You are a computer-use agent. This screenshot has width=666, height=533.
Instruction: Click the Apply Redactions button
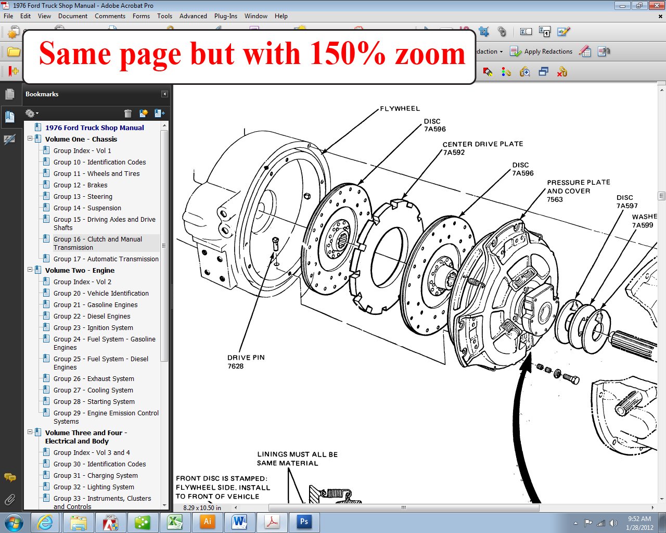[x=541, y=52]
